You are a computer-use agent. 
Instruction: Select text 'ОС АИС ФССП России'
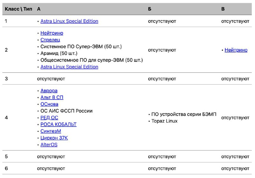pos(66,111)
